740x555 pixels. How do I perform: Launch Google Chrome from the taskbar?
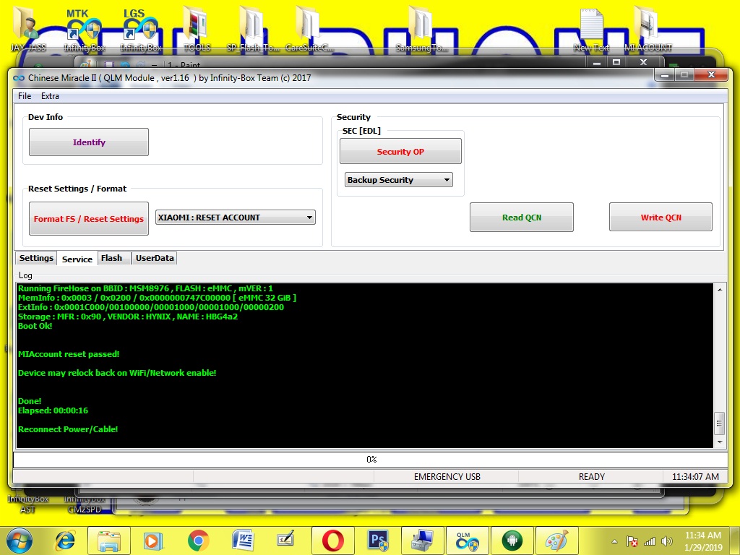point(198,541)
